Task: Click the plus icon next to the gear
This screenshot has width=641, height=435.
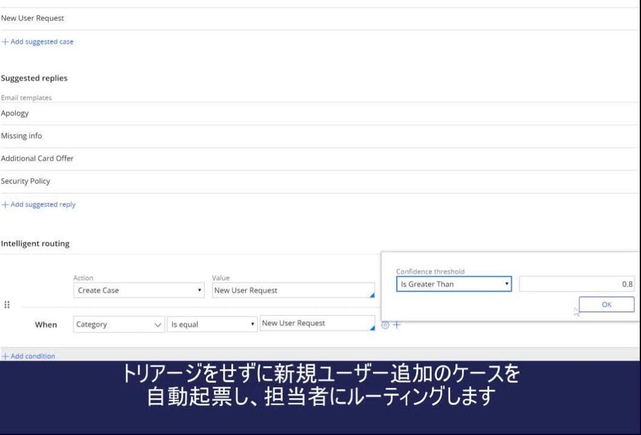Action: tap(396, 325)
